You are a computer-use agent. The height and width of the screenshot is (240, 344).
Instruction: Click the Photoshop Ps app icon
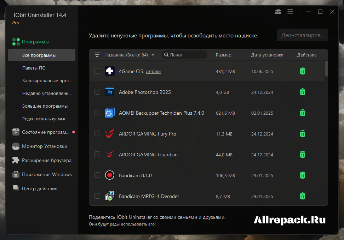point(109,92)
